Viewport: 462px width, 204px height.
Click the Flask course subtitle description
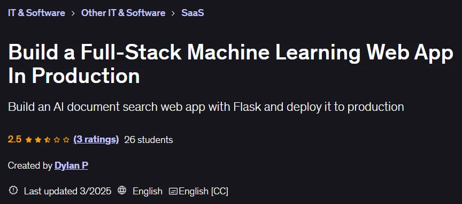206,107
